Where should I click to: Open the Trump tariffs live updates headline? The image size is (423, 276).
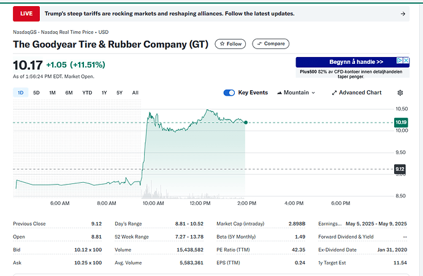(169, 13)
